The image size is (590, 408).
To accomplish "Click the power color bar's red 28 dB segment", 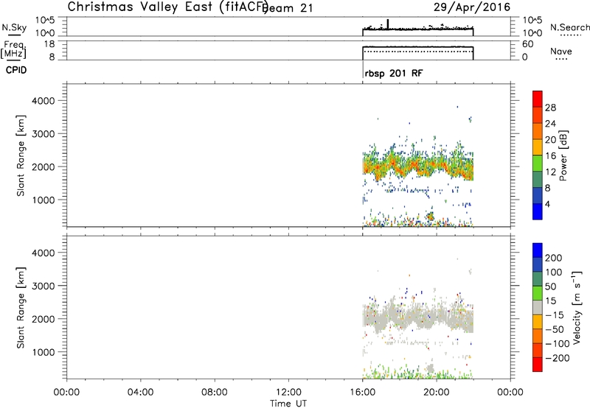I will point(538,99).
